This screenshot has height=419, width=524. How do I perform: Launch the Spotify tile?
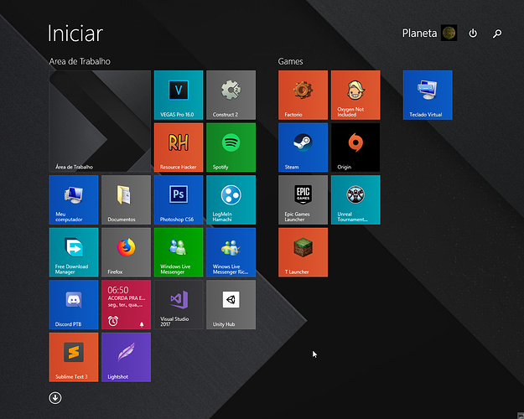231,147
